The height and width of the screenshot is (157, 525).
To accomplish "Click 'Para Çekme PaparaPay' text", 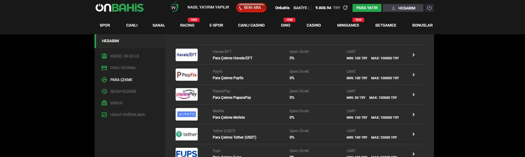I will 232,98.
